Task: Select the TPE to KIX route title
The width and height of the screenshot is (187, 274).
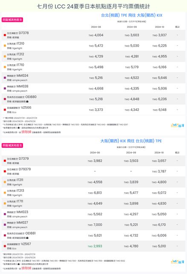Action: tap(131, 15)
